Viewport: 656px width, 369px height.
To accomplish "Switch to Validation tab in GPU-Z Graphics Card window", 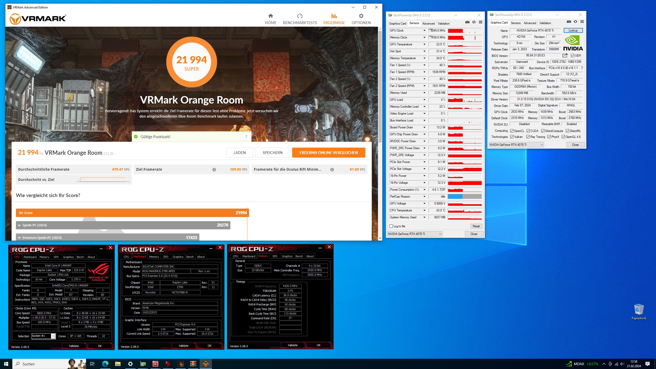I will (x=545, y=23).
